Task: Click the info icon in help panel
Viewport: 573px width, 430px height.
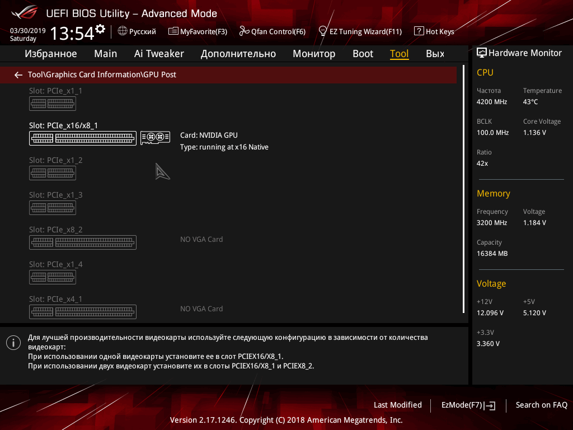Action: tap(13, 343)
